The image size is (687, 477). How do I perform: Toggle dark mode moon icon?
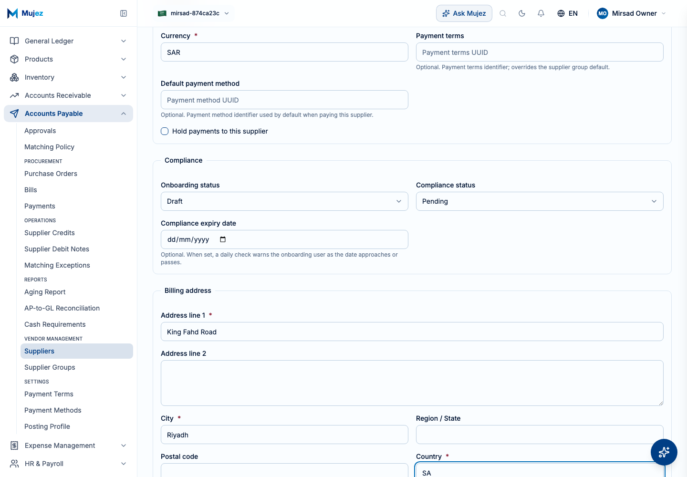tap(522, 13)
